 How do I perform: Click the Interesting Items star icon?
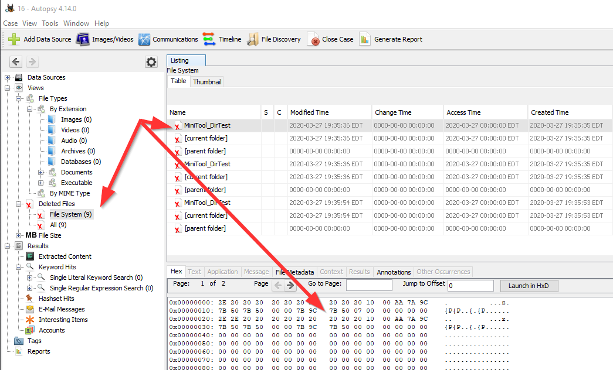pyautogui.click(x=30, y=320)
